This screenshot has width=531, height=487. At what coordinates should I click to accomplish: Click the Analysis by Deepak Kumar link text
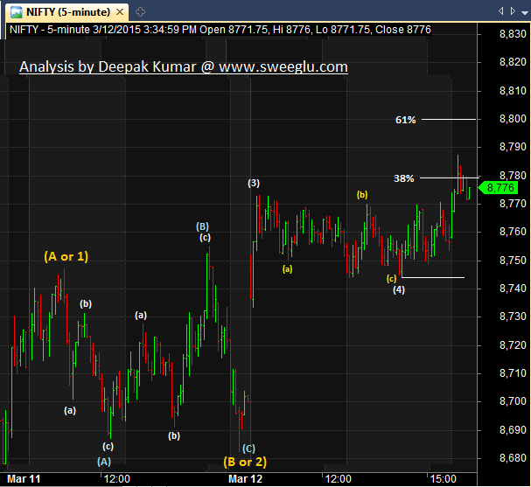pyautogui.click(x=184, y=67)
